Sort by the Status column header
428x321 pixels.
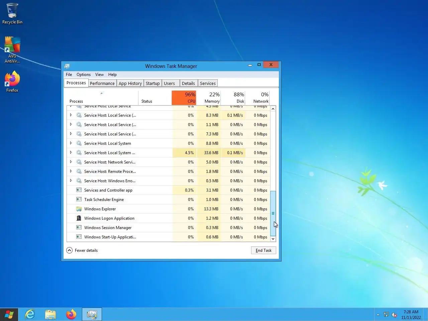(x=155, y=98)
